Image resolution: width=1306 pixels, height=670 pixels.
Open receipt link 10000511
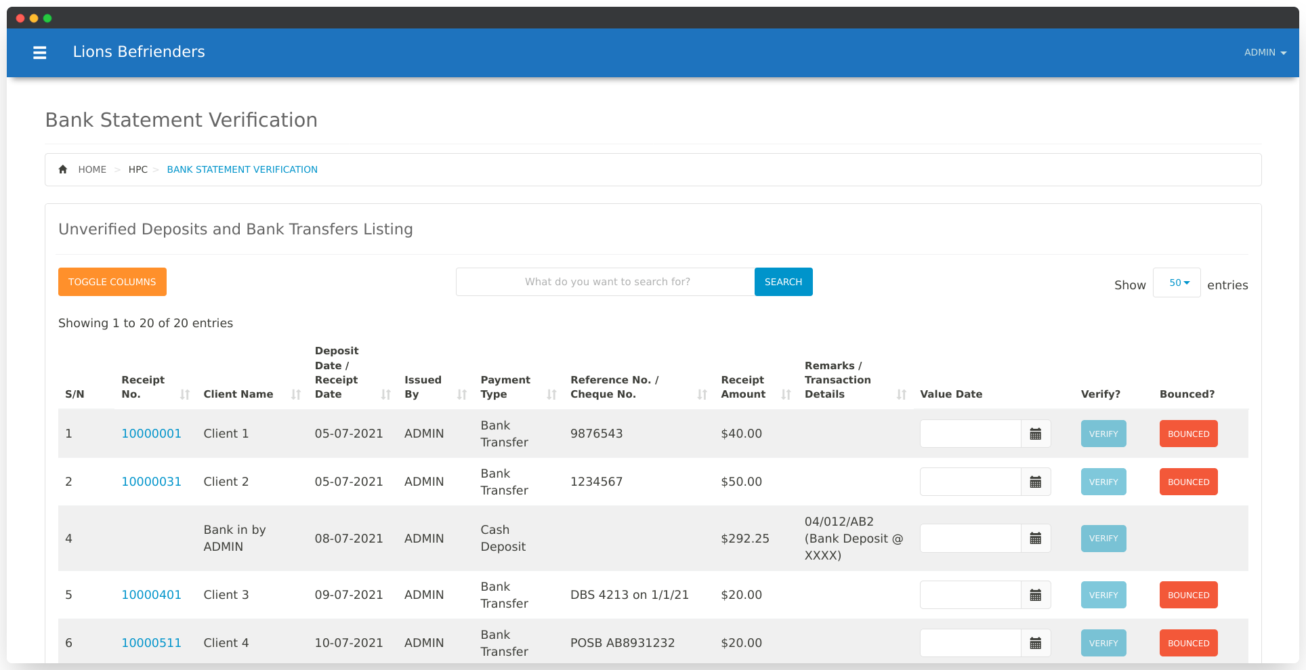tap(151, 643)
